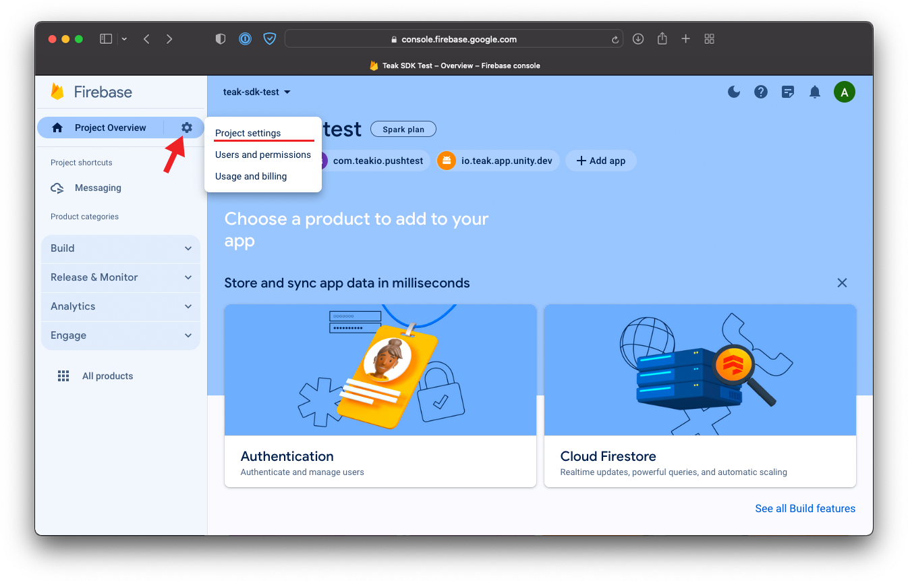908x581 pixels.
Task: Click the Android icon of io.teak.app.unity.dev
Action: pos(447,161)
